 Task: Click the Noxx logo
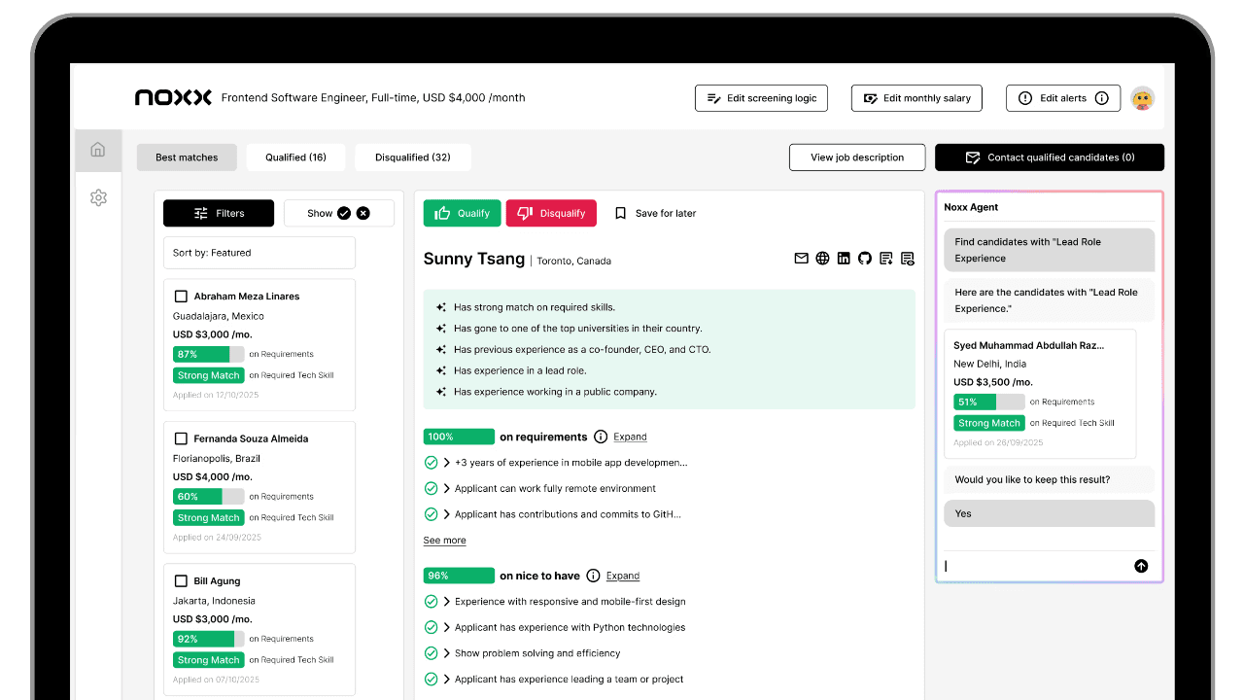coord(173,97)
